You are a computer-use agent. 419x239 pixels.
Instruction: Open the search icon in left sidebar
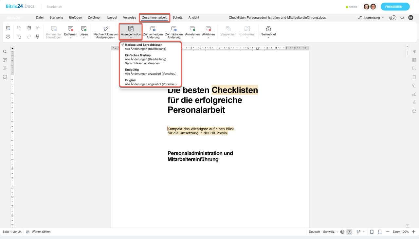(5, 52)
